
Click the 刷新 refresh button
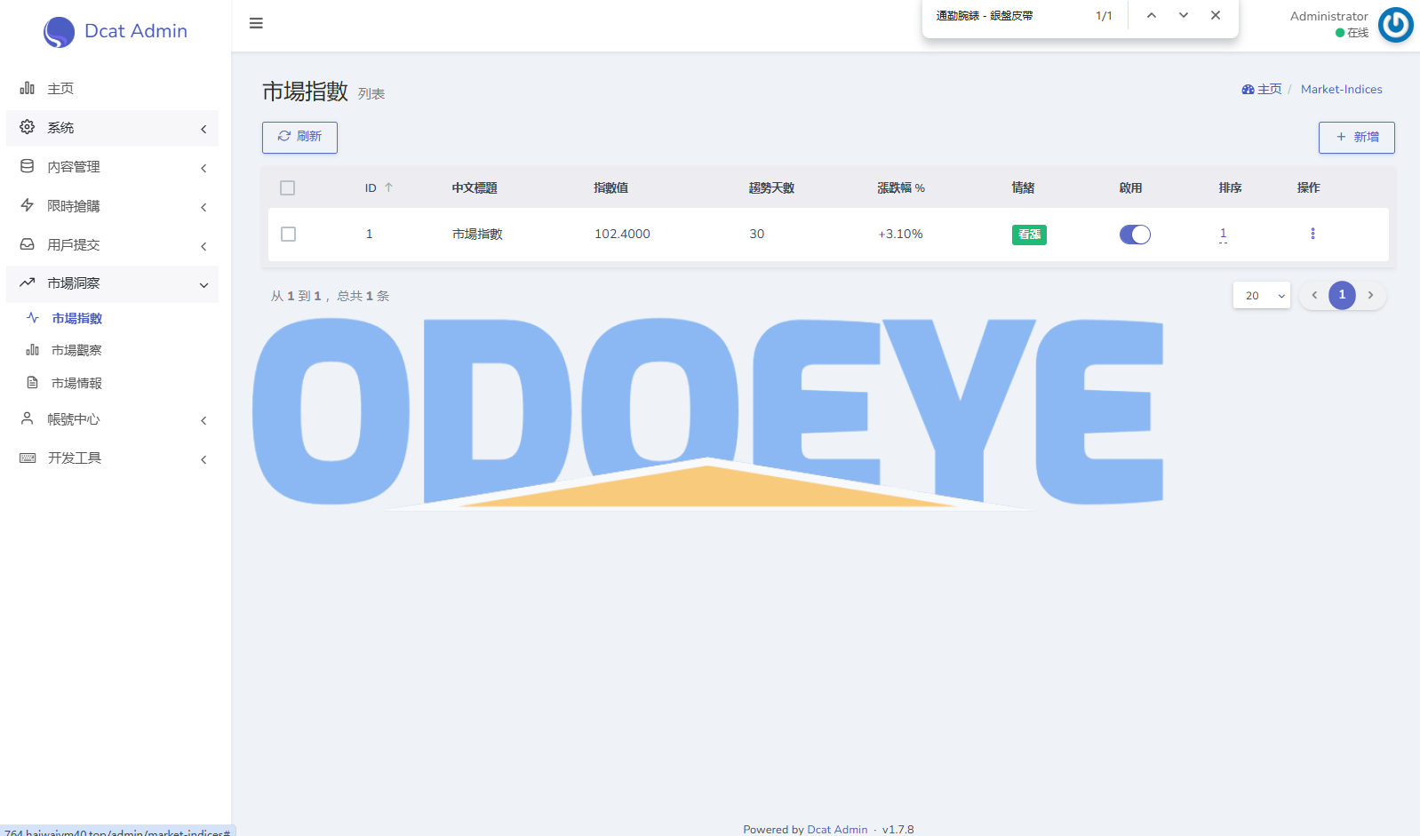click(x=299, y=137)
